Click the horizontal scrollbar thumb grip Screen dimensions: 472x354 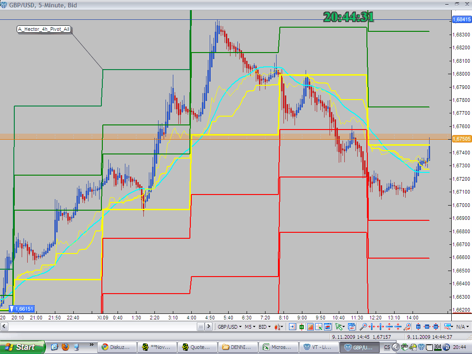[x=201, y=326]
